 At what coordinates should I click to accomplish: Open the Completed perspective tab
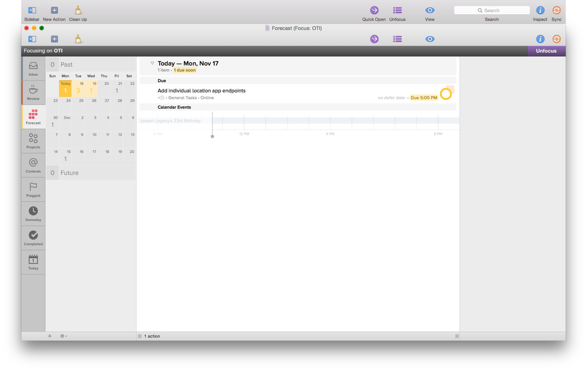[x=33, y=238]
